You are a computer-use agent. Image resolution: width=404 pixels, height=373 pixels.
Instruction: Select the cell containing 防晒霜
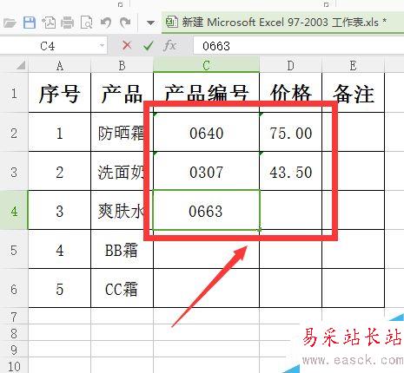[x=122, y=133]
